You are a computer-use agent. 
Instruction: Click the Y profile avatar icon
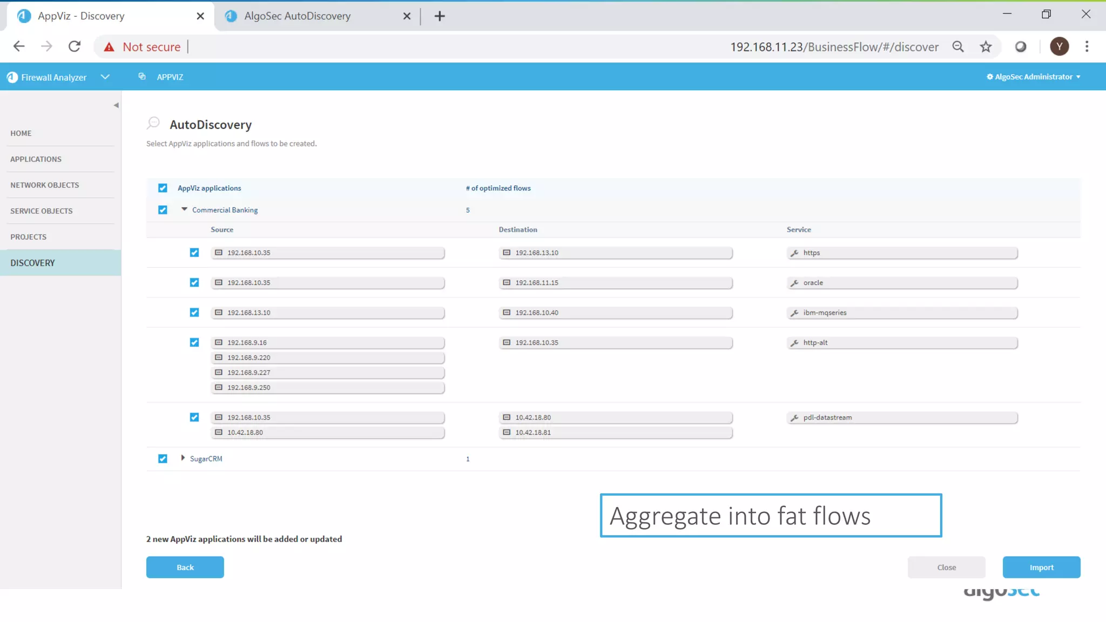pos(1059,46)
